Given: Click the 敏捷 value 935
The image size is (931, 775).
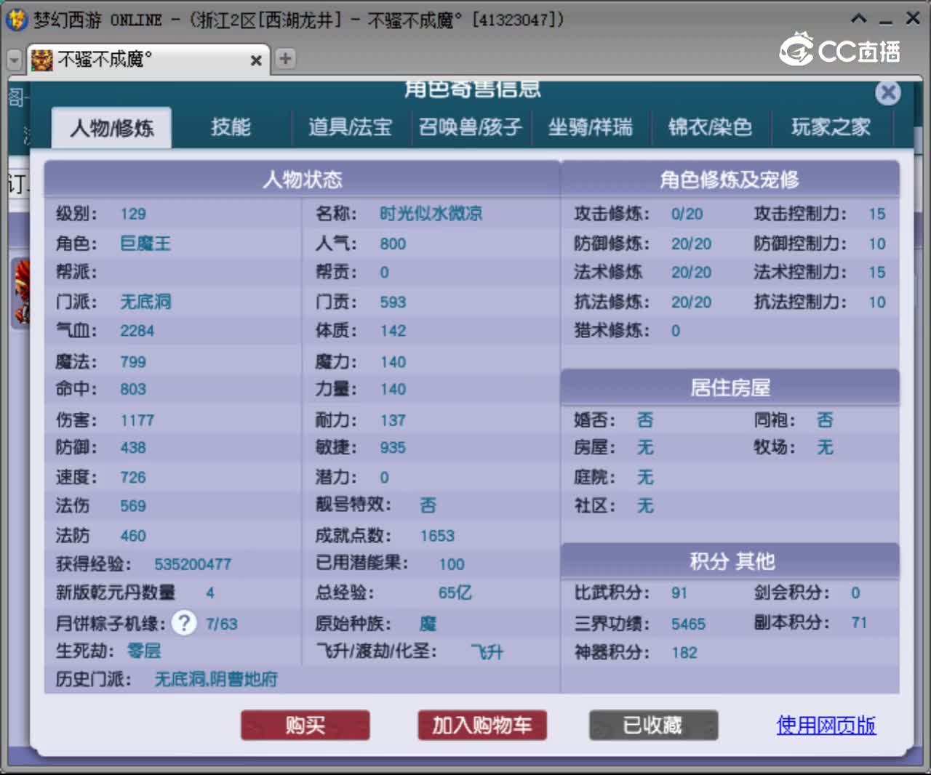Looking at the screenshot, I should pyautogui.click(x=393, y=448).
